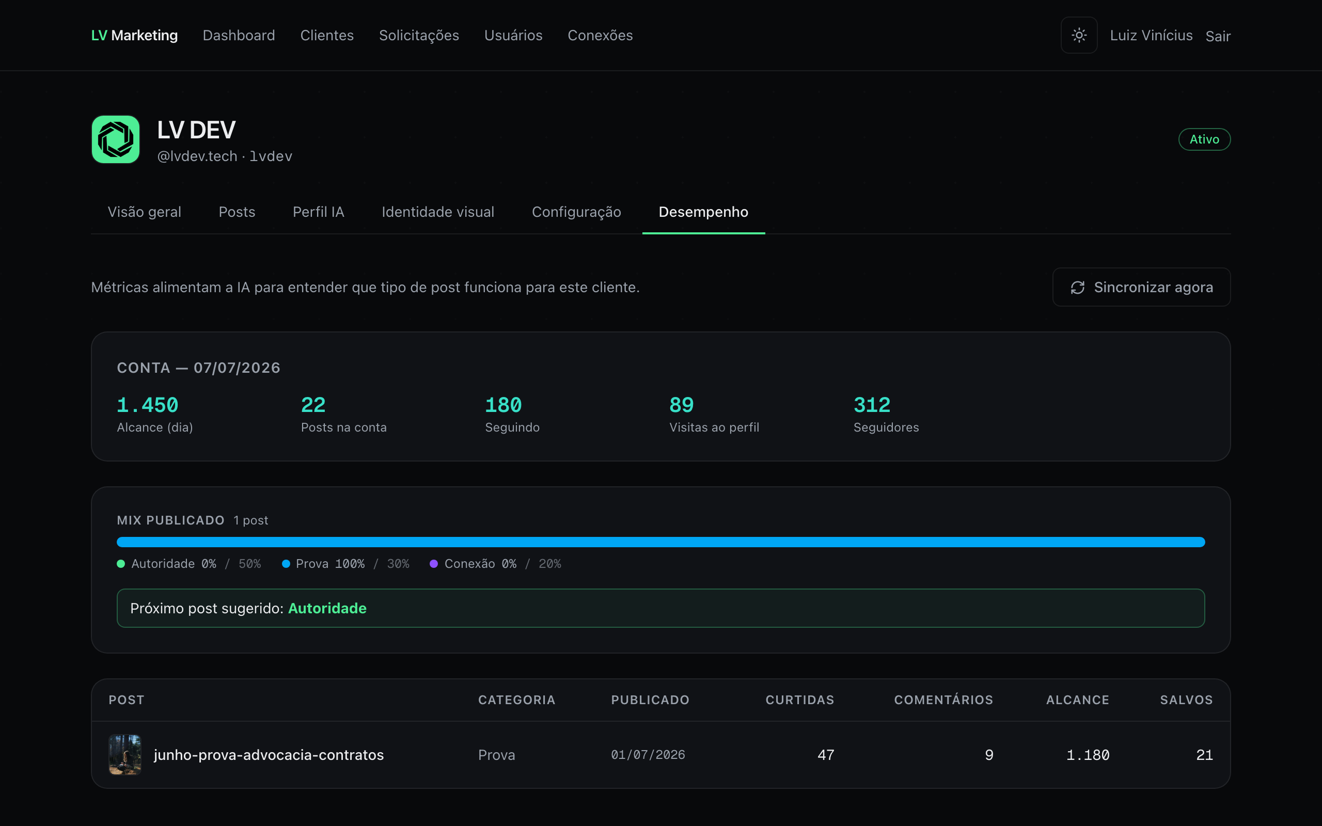The width and height of the screenshot is (1322, 826).
Task: Click the Luiz Vinícius user name
Action: pos(1151,36)
